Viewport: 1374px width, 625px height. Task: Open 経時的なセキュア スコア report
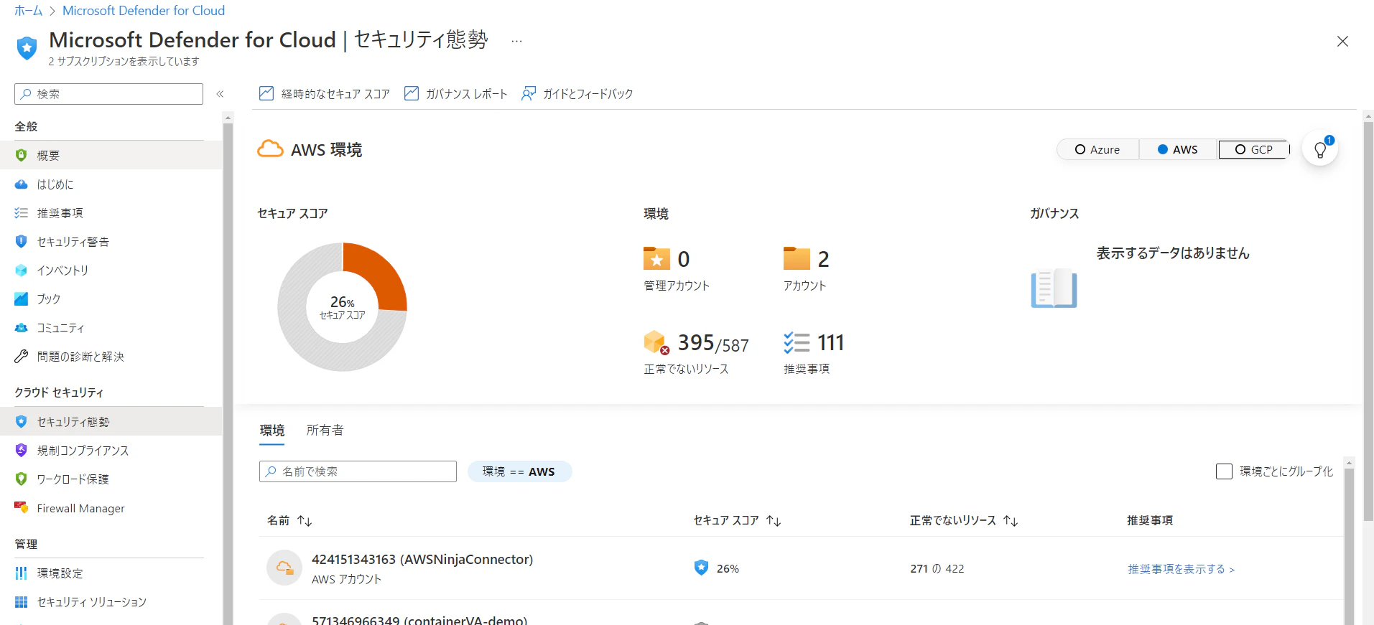(324, 94)
